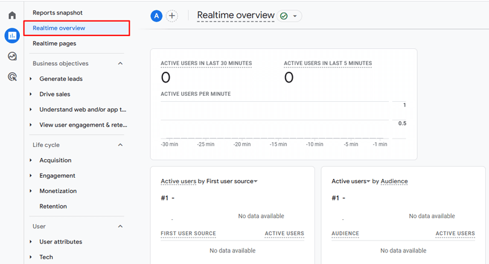This screenshot has height=264, width=489.
Task: Click the green check status icon
Action: pyautogui.click(x=284, y=16)
